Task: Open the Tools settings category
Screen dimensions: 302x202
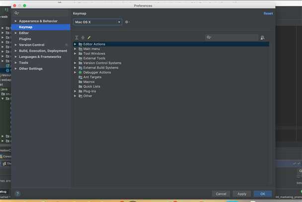Action: click(x=23, y=63)
